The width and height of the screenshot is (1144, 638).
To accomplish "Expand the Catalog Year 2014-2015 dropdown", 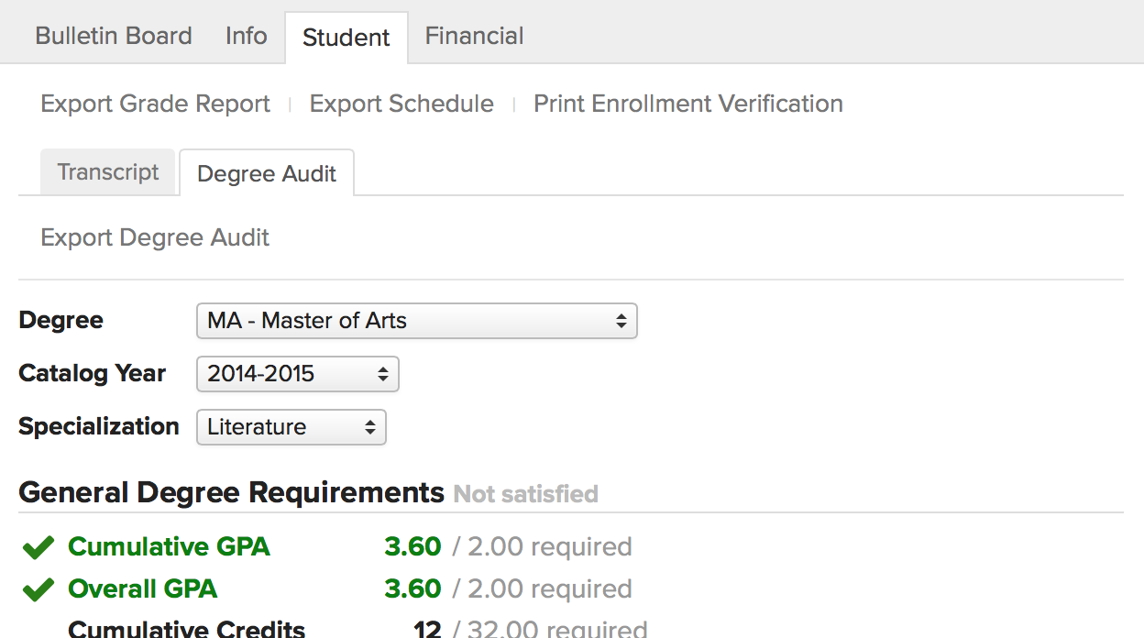I will pyautogui.click(x=297, y=374).
